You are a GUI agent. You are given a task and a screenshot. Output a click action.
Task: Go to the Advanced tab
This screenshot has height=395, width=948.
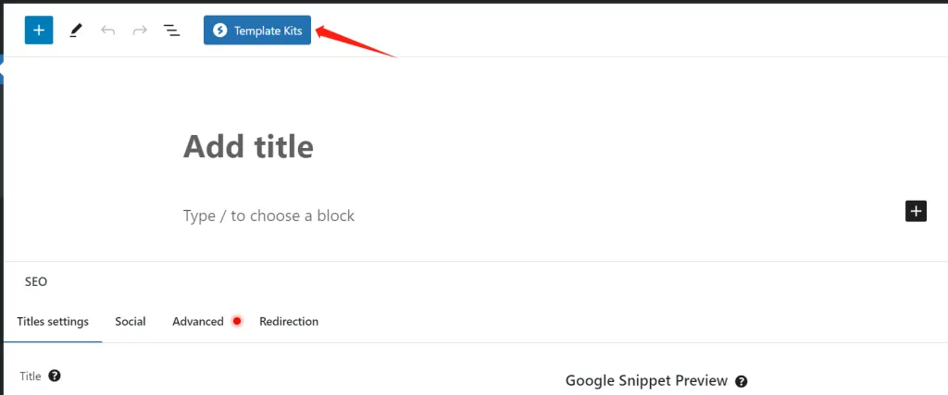coord(197,322)
